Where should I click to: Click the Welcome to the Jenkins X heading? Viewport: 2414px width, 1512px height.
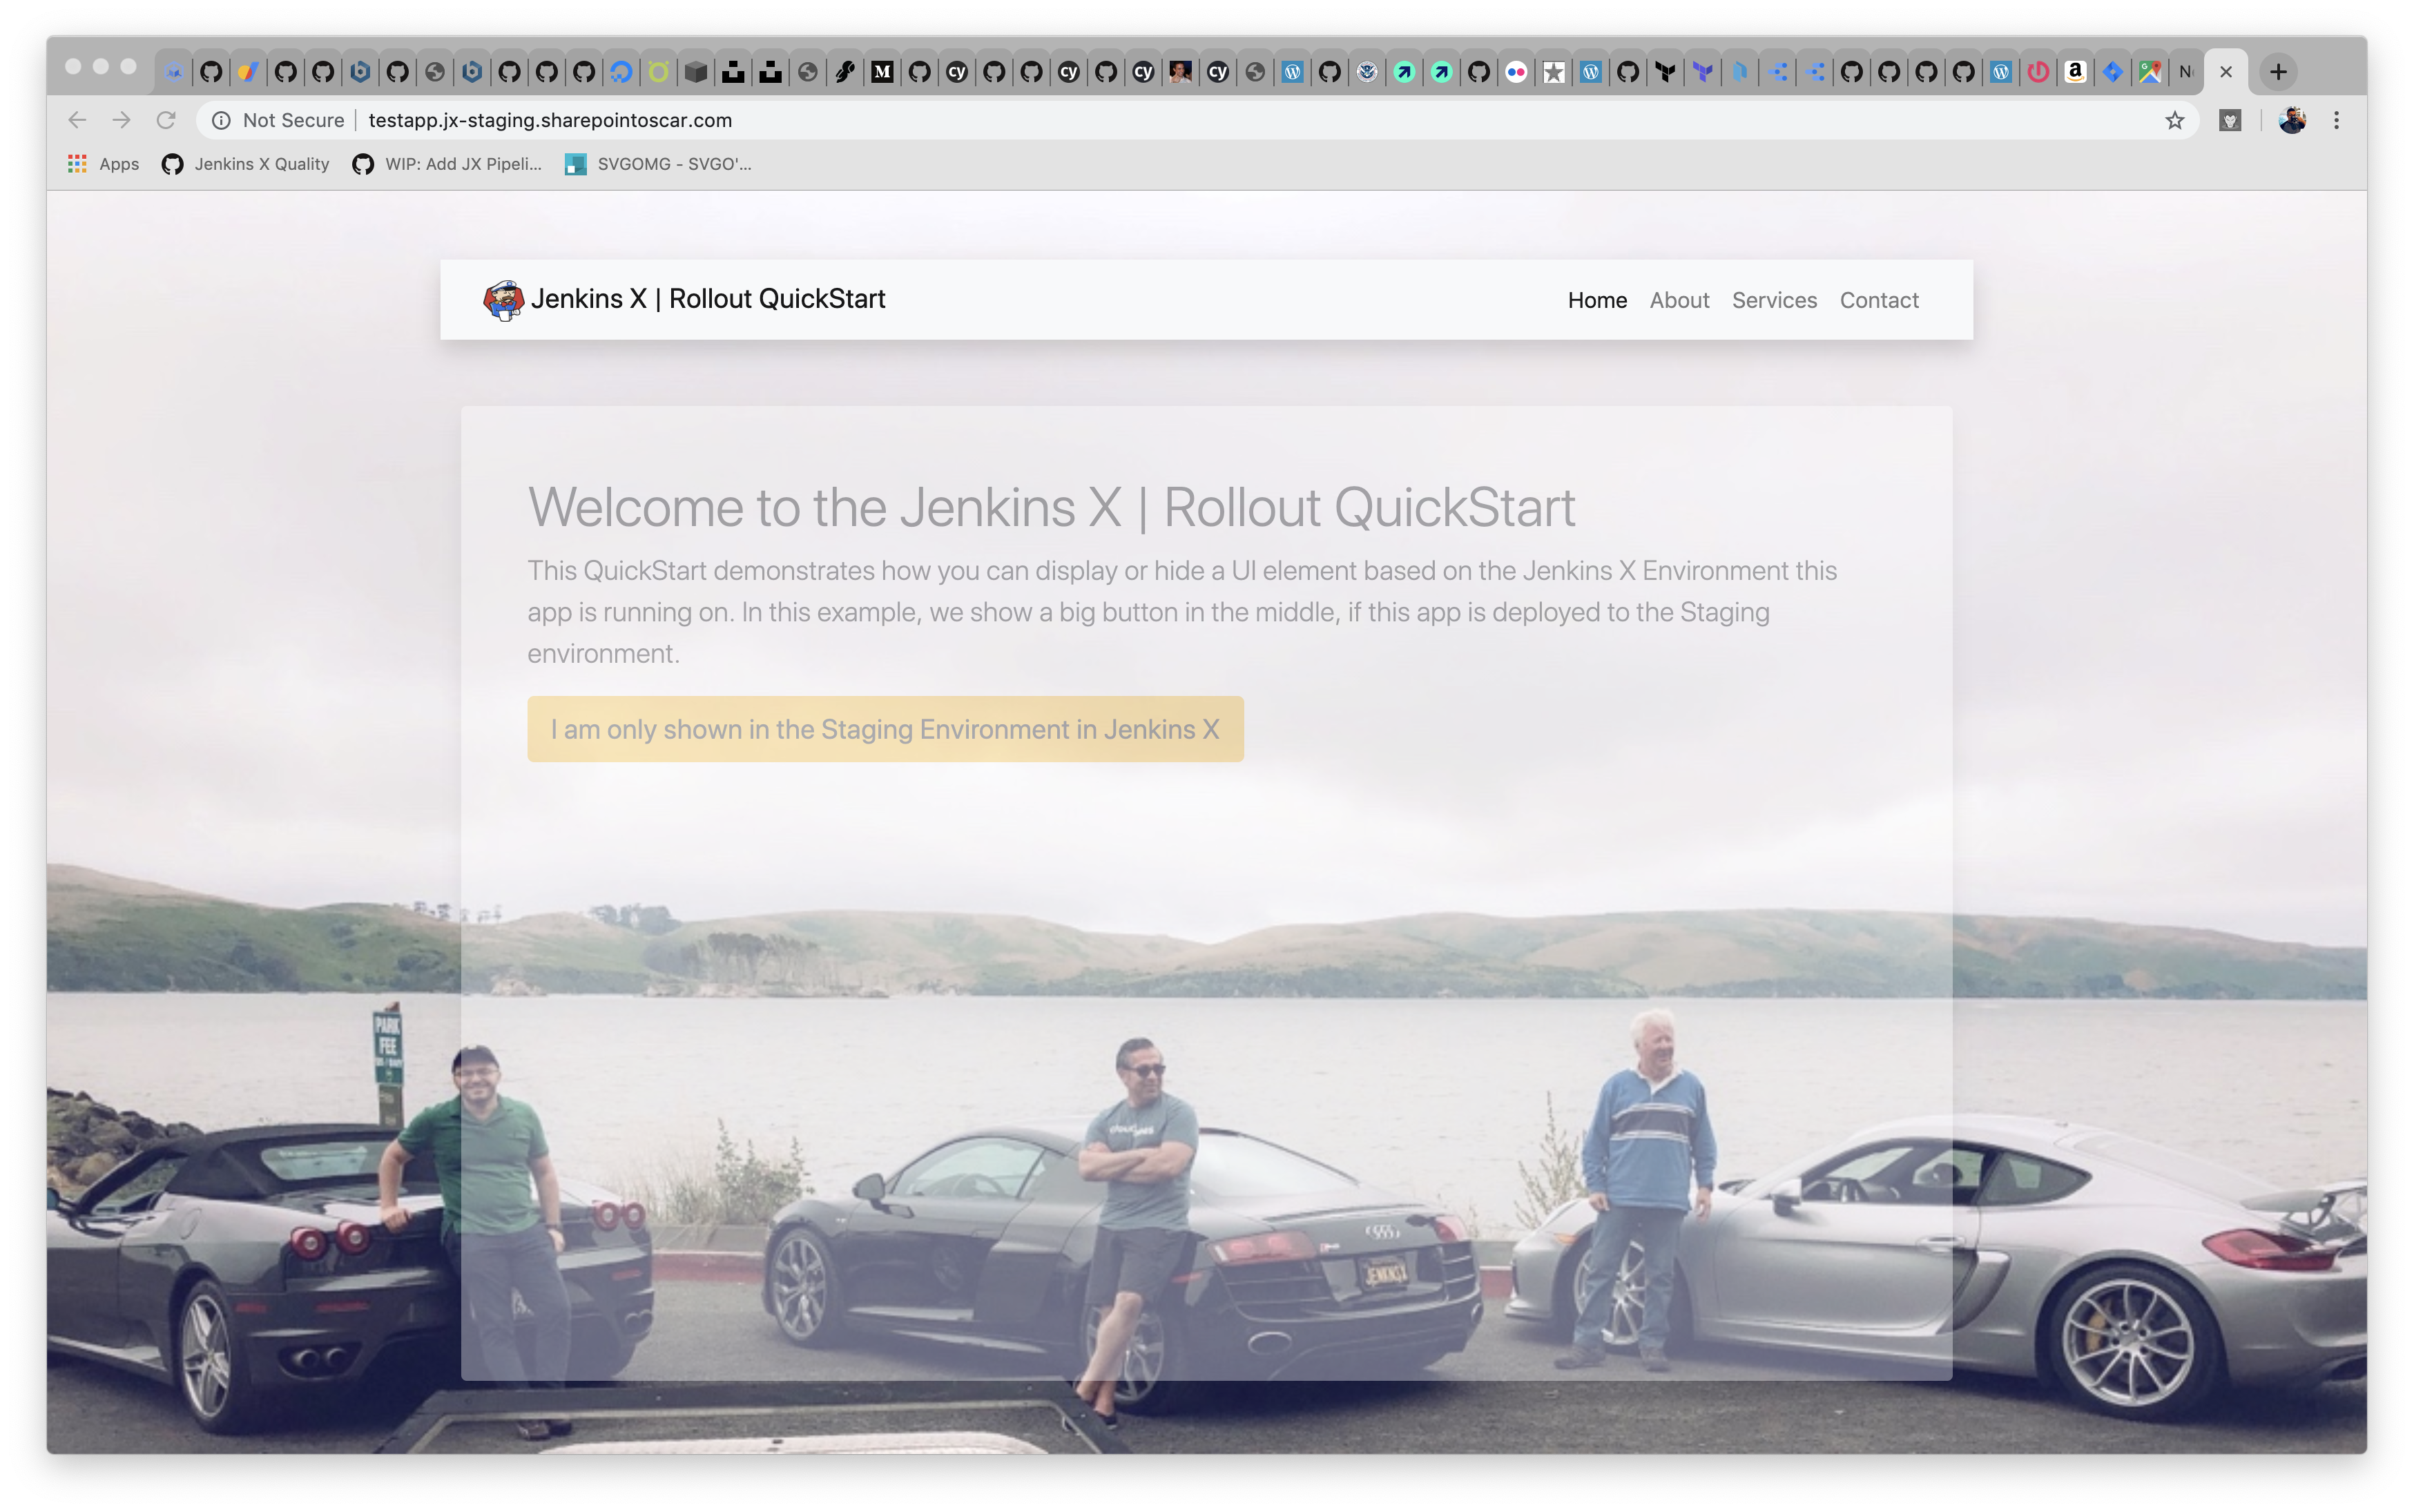coord(1051,507)
